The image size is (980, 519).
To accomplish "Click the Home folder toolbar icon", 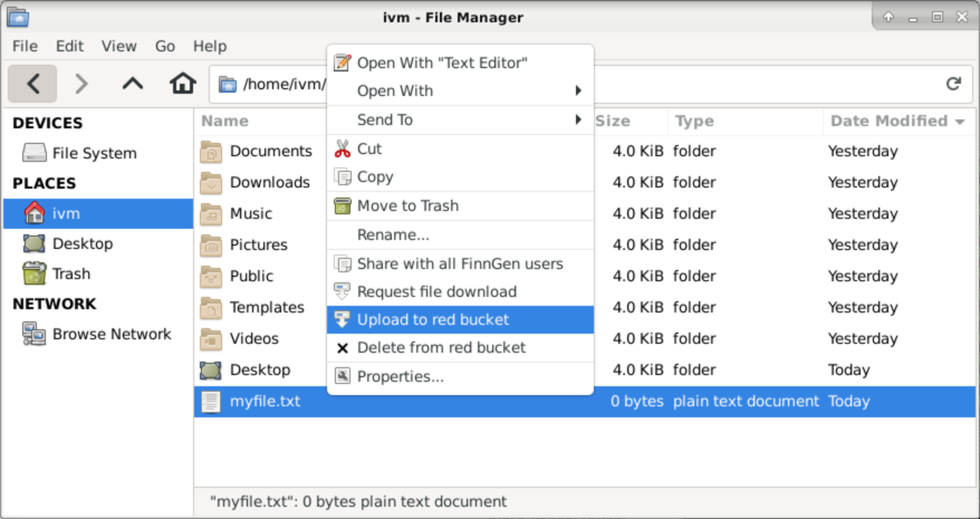I will click(x=182, y=84).
